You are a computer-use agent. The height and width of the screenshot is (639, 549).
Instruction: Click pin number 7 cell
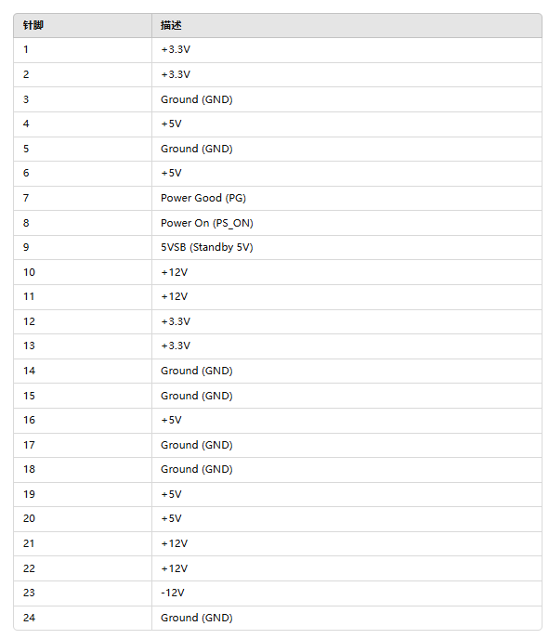pos(83,198)
